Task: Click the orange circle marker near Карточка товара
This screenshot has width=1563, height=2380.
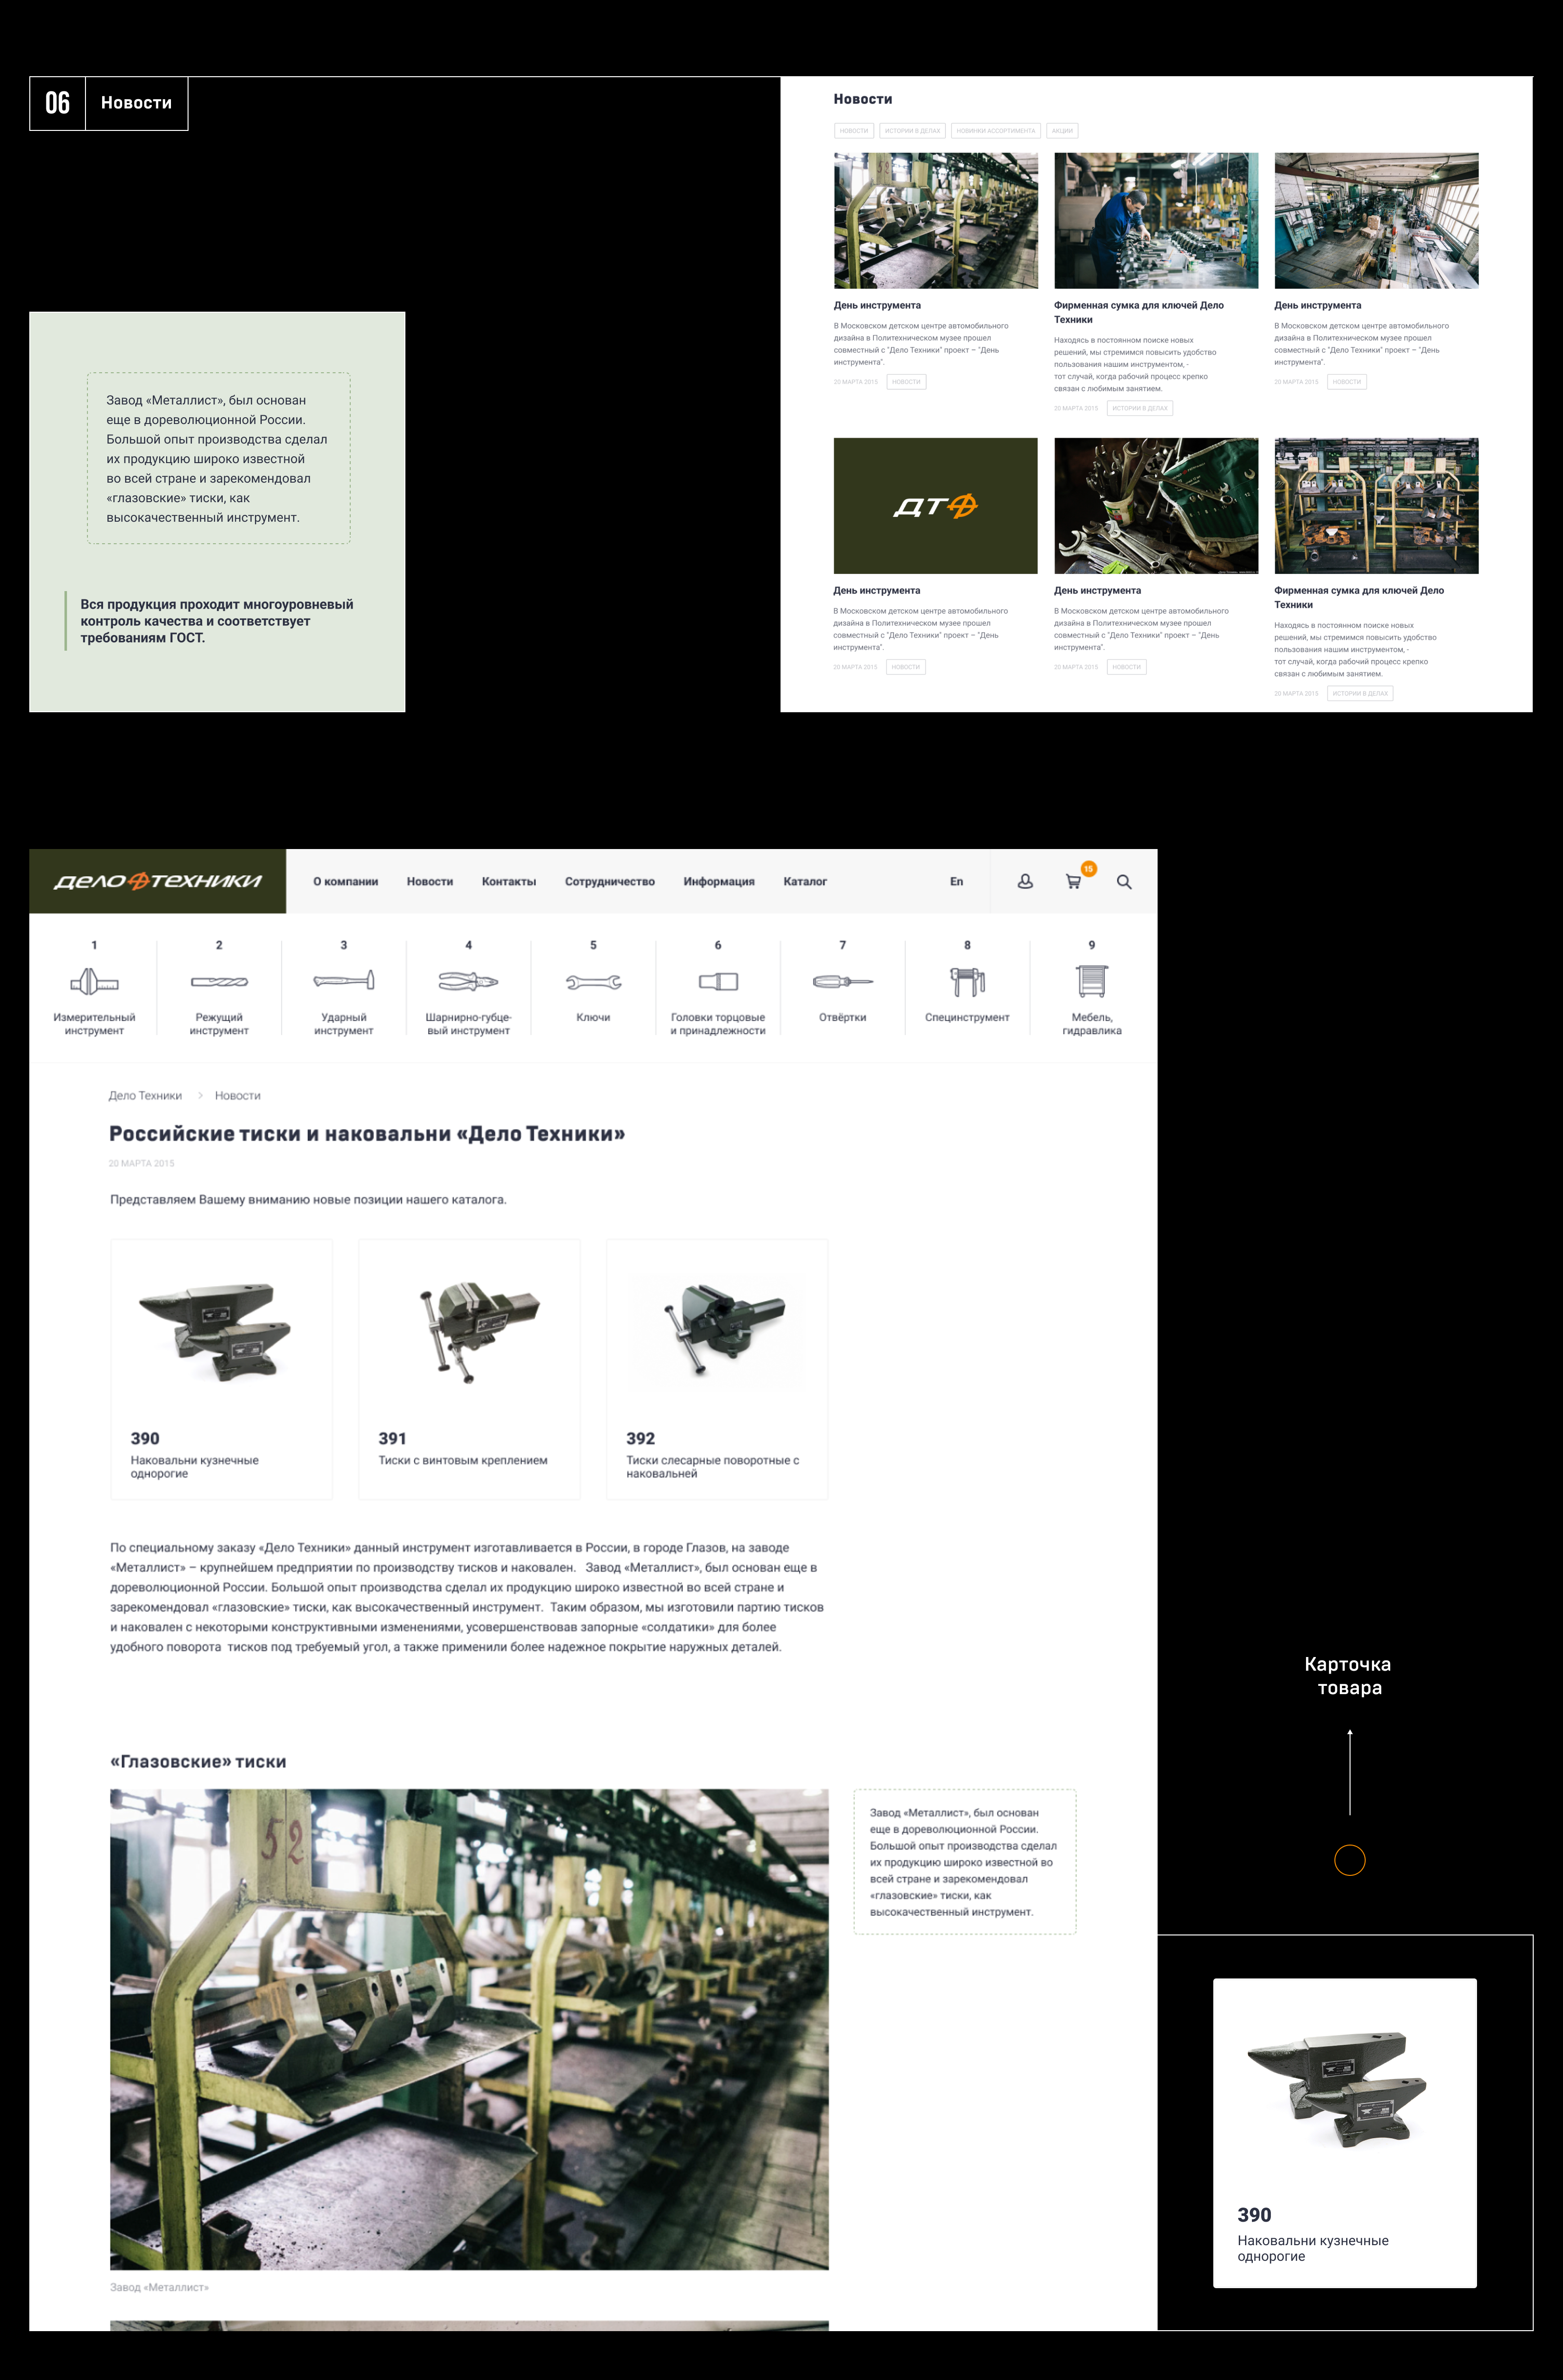Action: pos(1349,1860)
